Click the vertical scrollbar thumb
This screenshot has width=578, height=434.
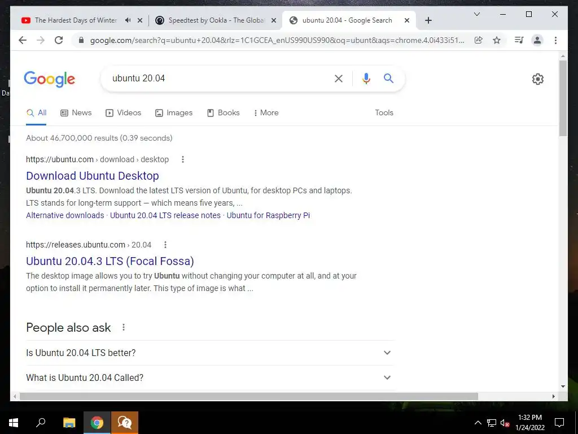pos(563,98)
